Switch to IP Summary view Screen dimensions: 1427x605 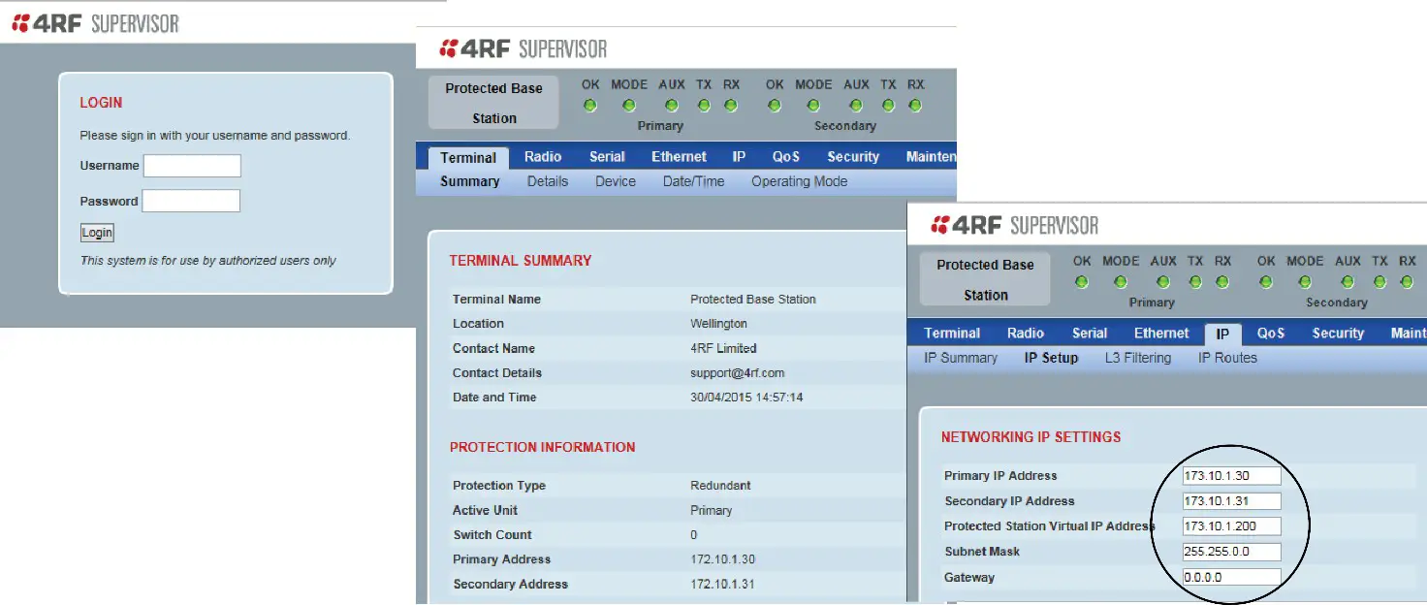click(964, 357)
